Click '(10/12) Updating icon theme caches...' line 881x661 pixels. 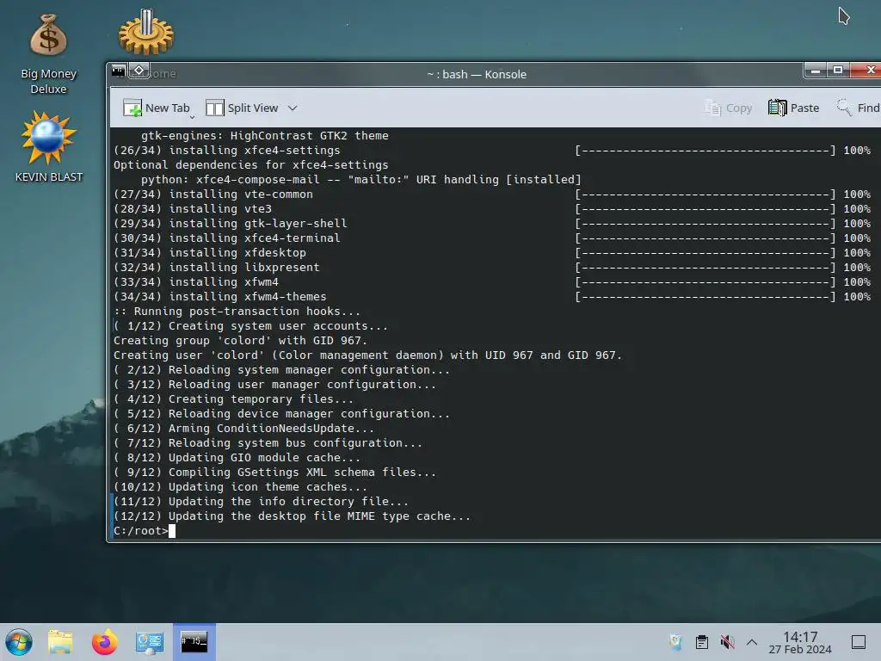click(x=240, y=487)
